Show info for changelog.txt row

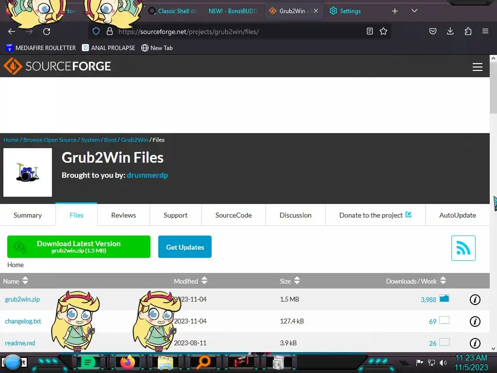pyautogui.click(x=475, y=322)
